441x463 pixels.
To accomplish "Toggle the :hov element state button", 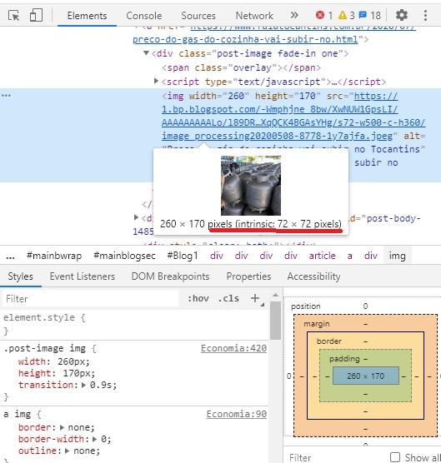I will (x=198, y=298).
